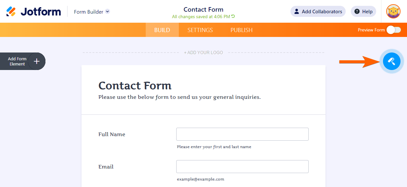Select the form subheading description text
The image size is (407, 187).
(x=179, y=97)
